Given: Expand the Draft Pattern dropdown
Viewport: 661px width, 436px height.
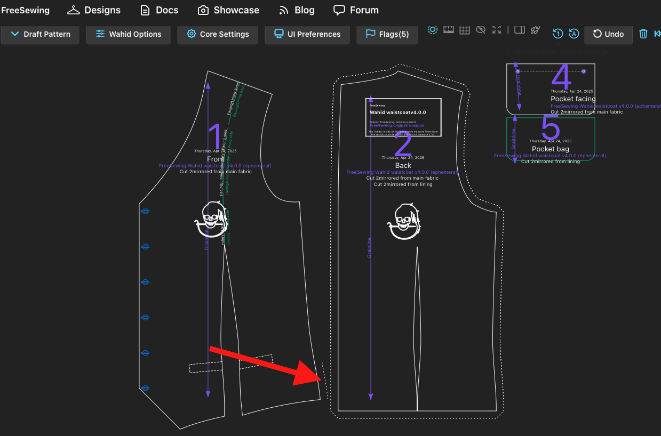Looking at the screenshot, I should click(40, 34).
